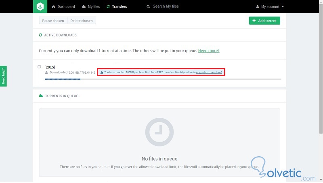Click the 100 MB / 701.64 MB text
This screenshot has width=323, height=183.
click(x=82, y=72)
